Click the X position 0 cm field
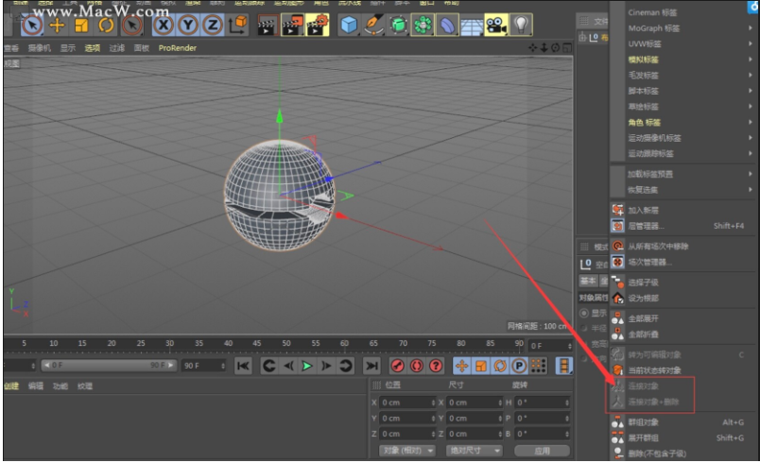 407,403
